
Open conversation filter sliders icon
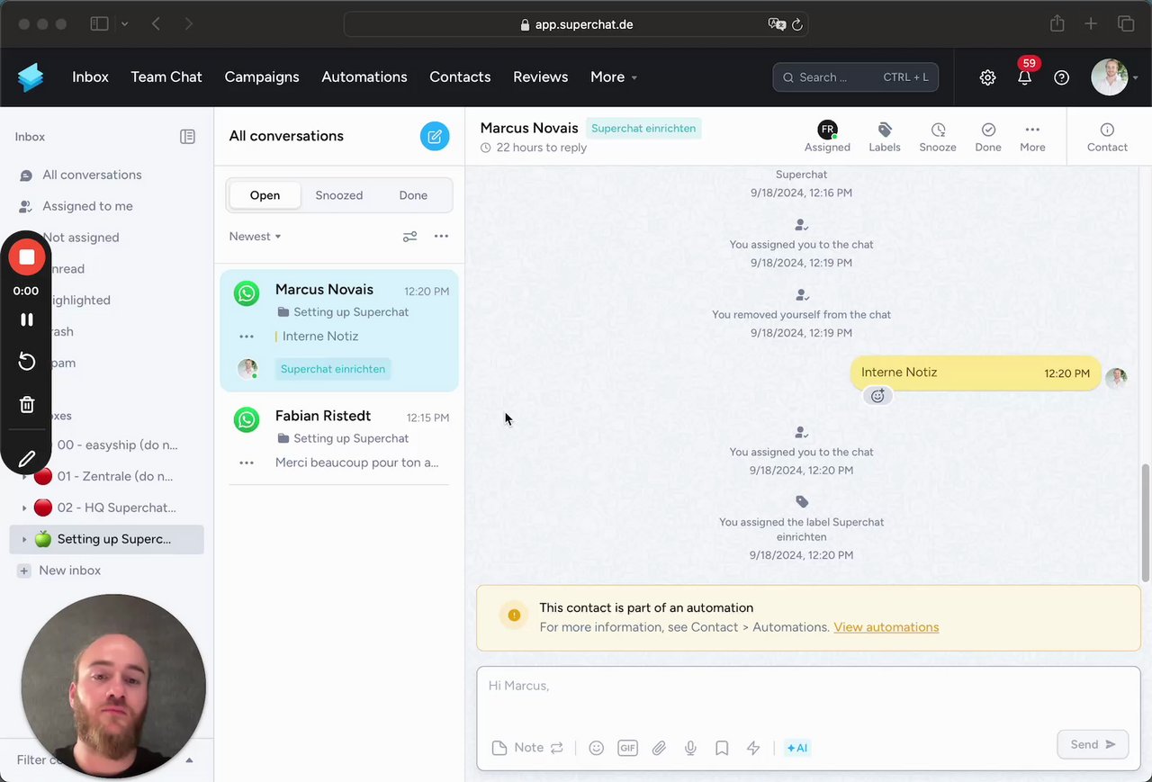pyautogui.click(x=409, y=237)
